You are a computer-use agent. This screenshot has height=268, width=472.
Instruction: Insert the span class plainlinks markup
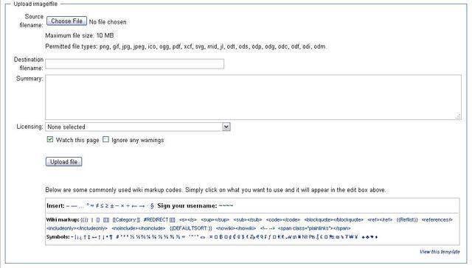point(314,228)
